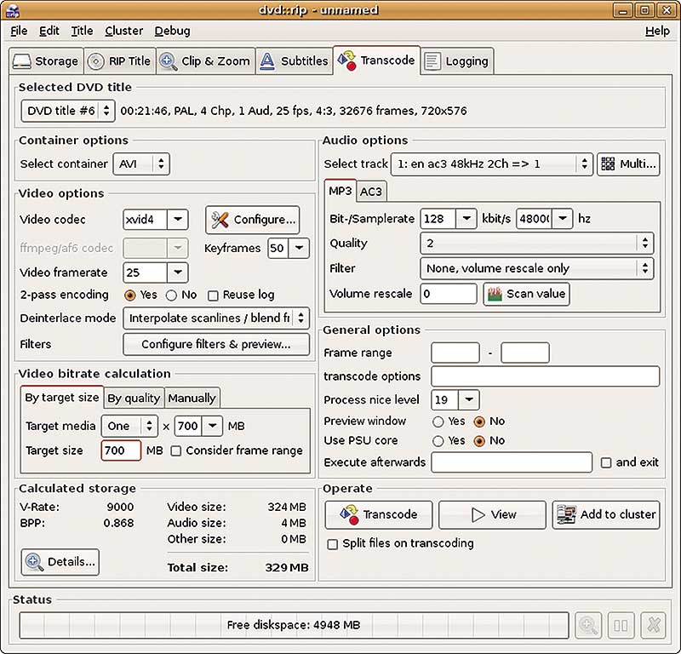Set Preview window to No
The height and width of the screenshot is (654, 681).
[x=479, y=422]
